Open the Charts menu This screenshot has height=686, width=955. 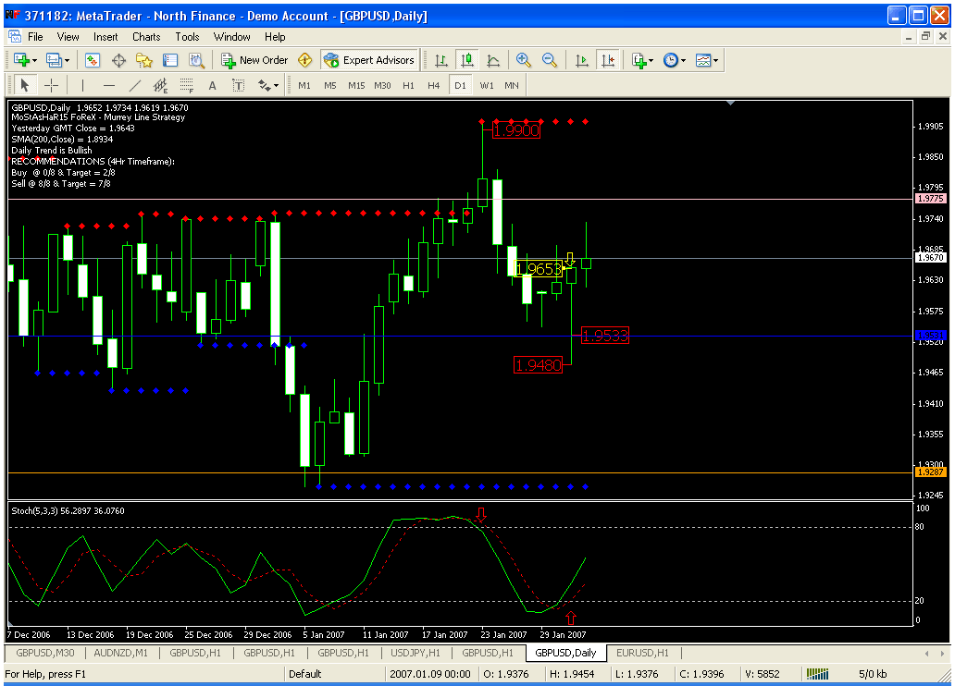[146, 37]
